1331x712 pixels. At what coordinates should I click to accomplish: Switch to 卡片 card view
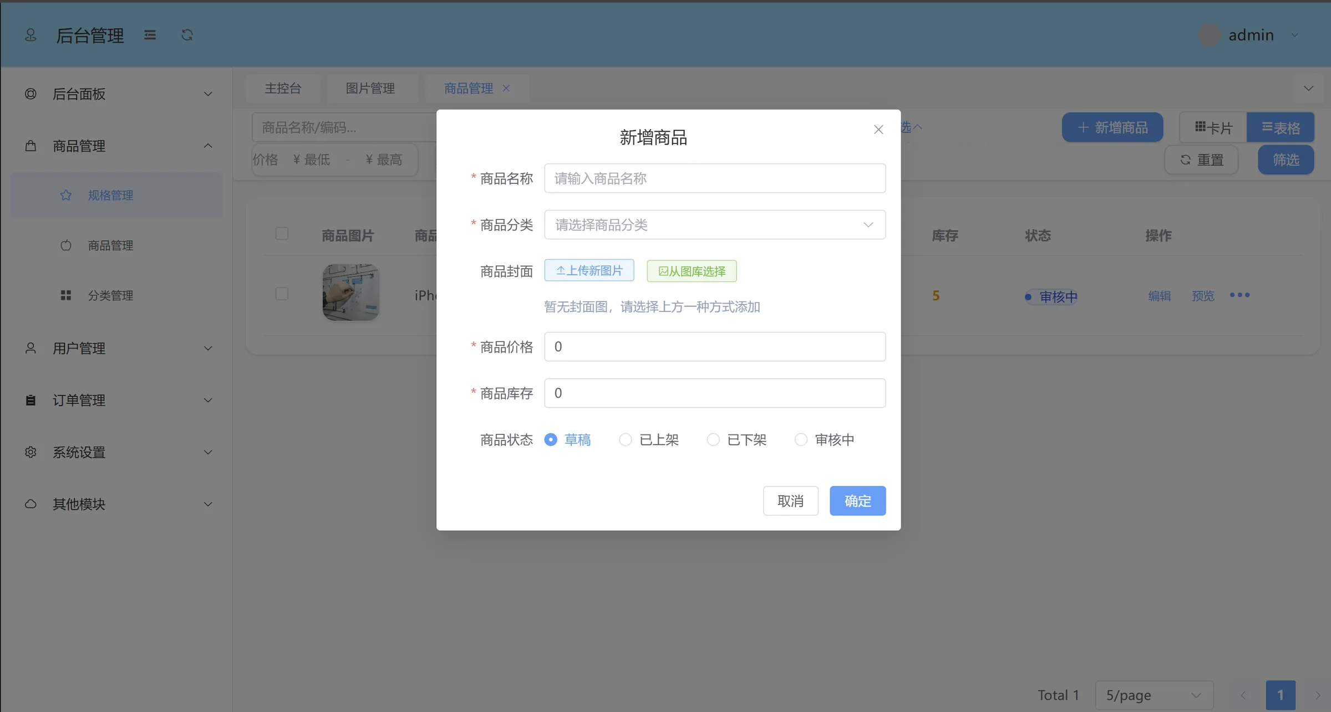[1213, 127]
